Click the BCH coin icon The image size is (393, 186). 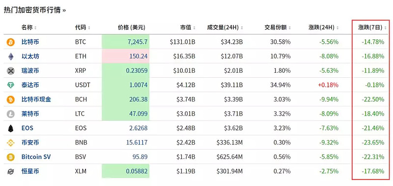10,100
